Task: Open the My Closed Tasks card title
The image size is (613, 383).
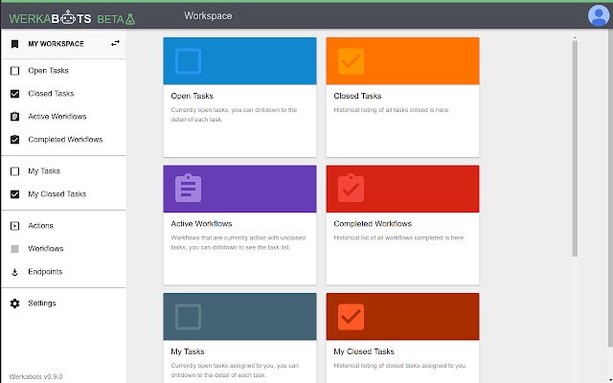Action: click(x=364, y=351)
